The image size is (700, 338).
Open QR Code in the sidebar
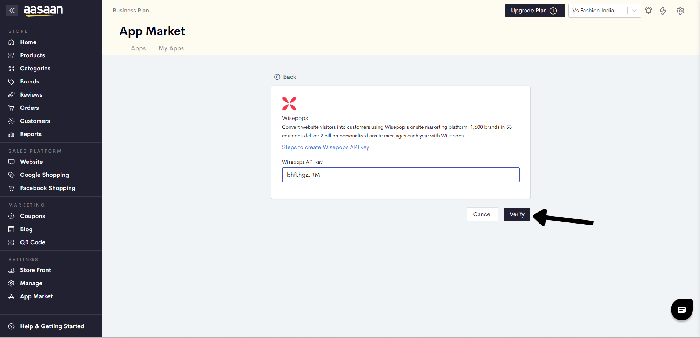[32, 242]
